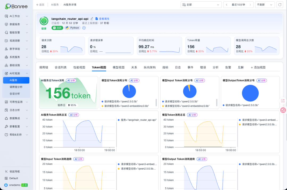Click 收起导航 to collapse navigation
Image resolution: width=287 pixels, height=190 pixels.
(x=12, y=171)
